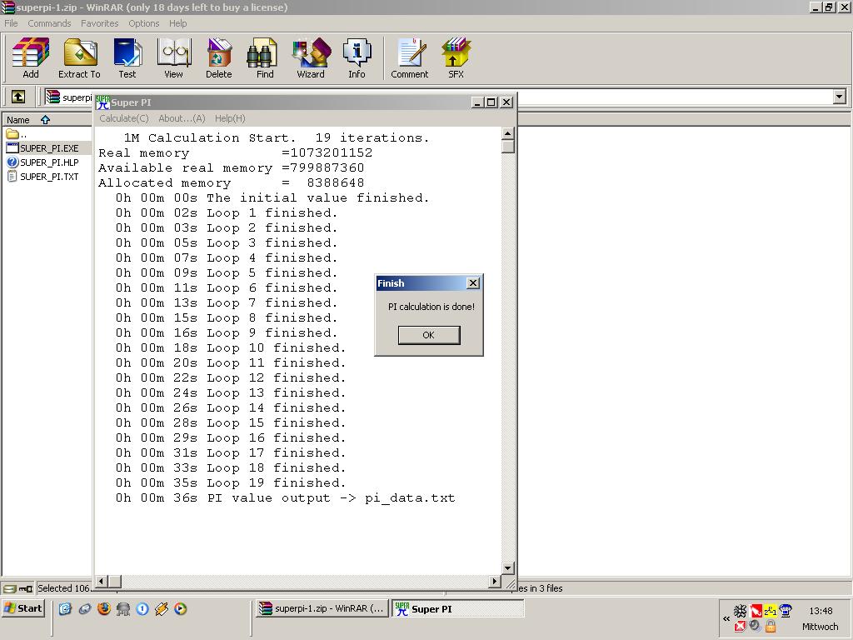Screen dimensions: 853x640
Task: Click the Info toolbar icon
Action: pyautogui.click(x=357, y=58)
